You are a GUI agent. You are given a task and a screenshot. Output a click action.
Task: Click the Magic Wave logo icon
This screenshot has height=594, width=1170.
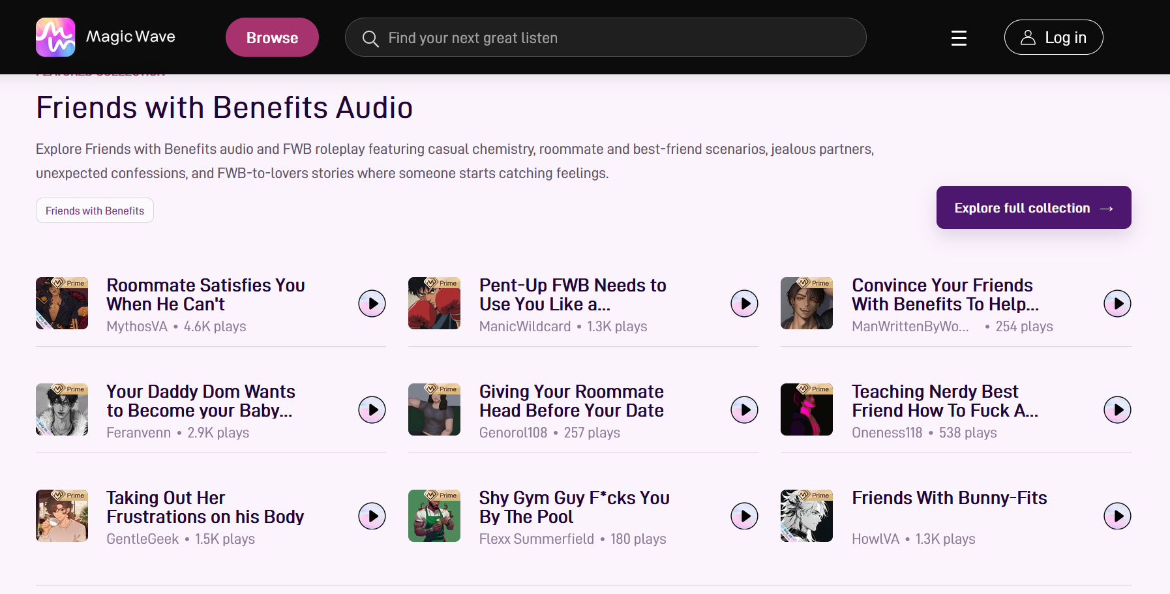point(55,37)
